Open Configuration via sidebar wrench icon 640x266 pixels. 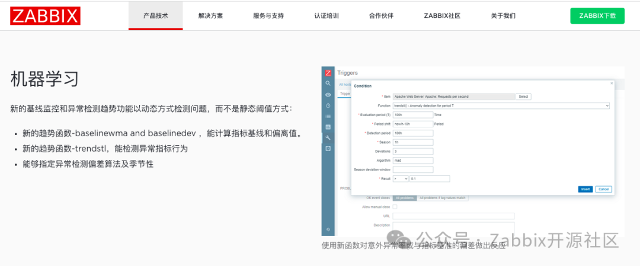(328, 138)
